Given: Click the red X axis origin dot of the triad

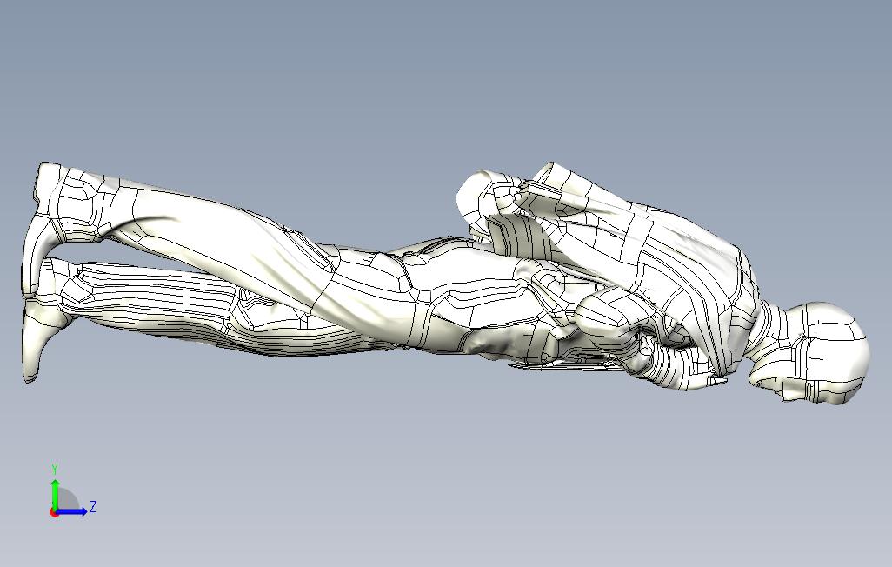Looking at the screenshot, I should pos(54,513).
